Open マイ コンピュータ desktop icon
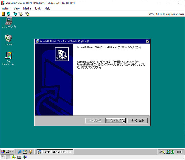The height and width of the screenshot is (160, 185). (x=9, y=23)
